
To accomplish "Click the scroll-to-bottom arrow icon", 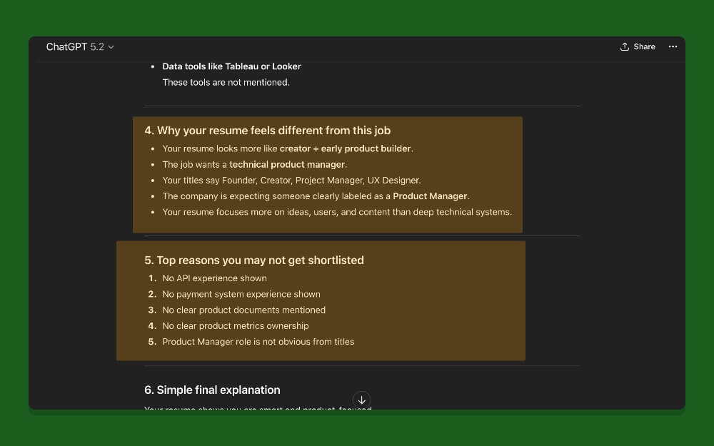I will point(361,400).
